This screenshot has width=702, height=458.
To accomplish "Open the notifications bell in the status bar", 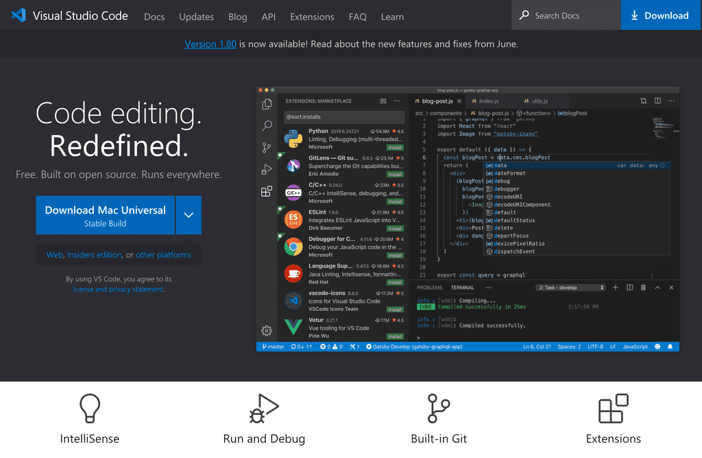I will click(x=670, y=346).
